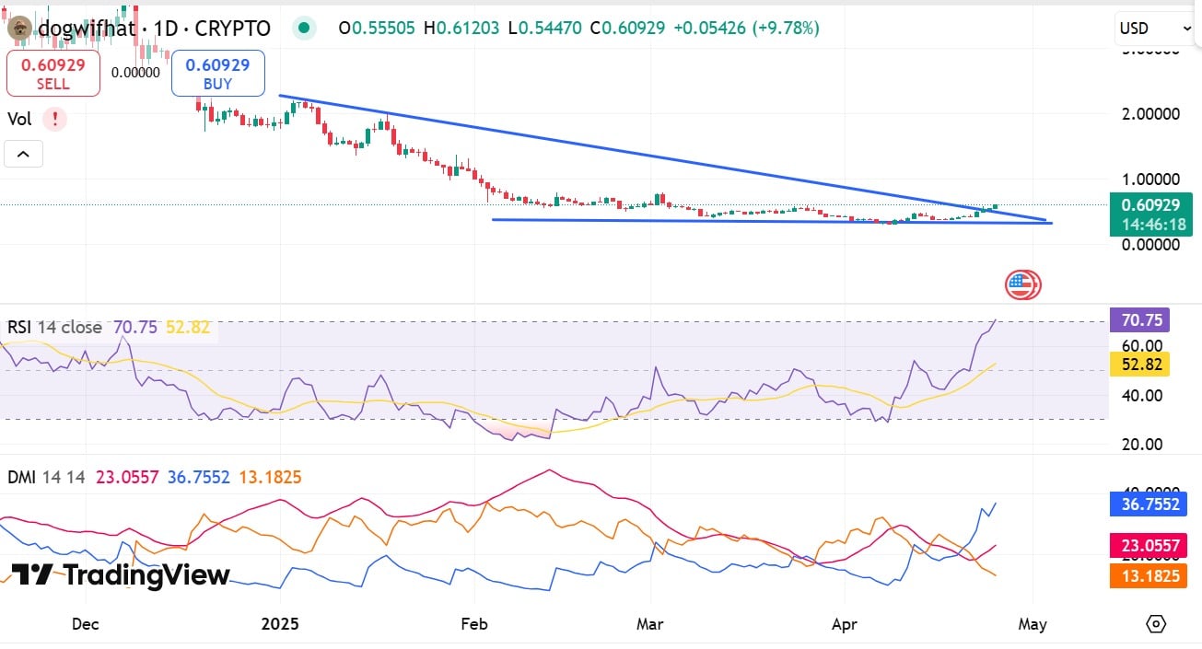The image size is (1202, 649).
Task: Click the dogwifhat 1D CRYPTO symbol title
Action: (154, 29)
